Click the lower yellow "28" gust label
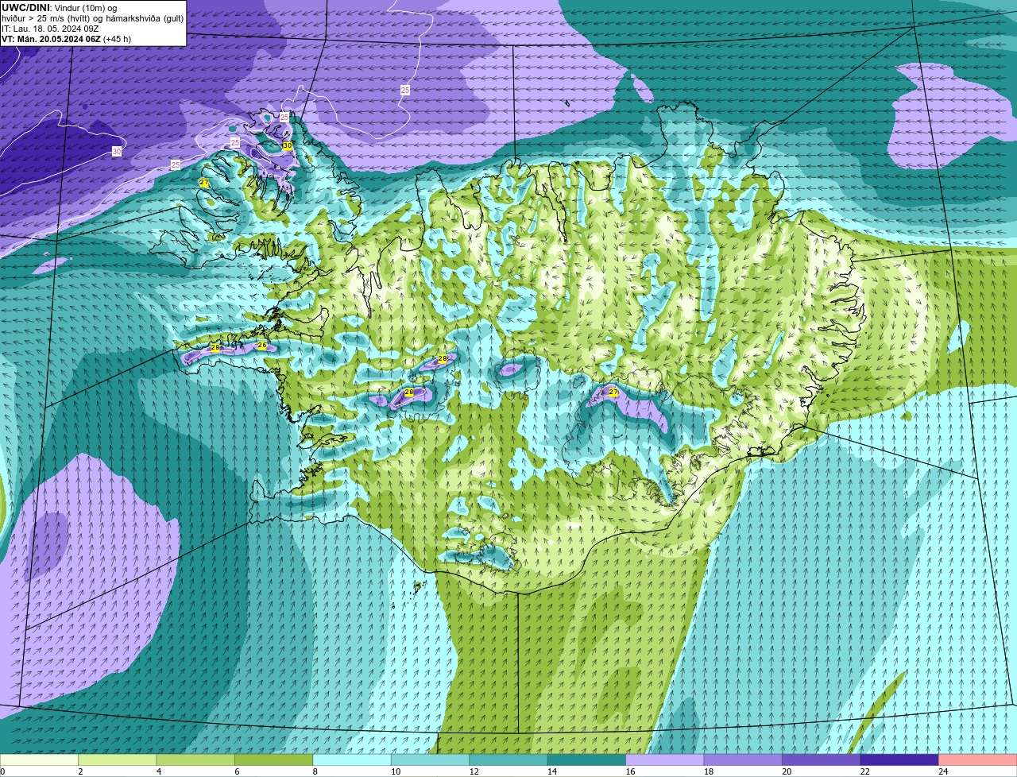1017x777 pixels. pos(409,392)
